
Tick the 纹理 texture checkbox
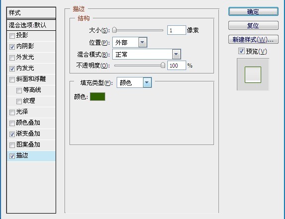point(19,101)
